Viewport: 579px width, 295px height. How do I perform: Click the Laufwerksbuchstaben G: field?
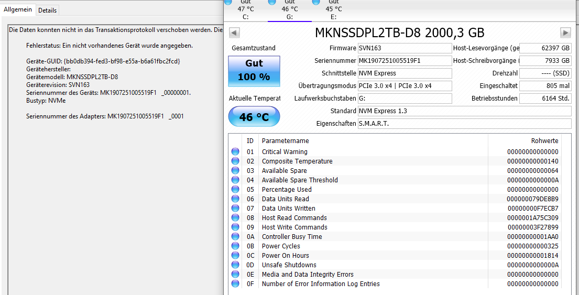pyautogui.click(x=405, y=99)
